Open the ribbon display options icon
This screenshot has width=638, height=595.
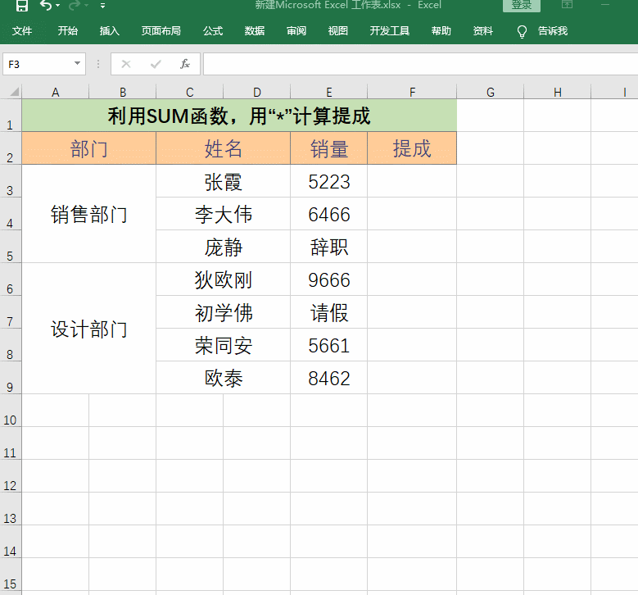tap(567, 5)
